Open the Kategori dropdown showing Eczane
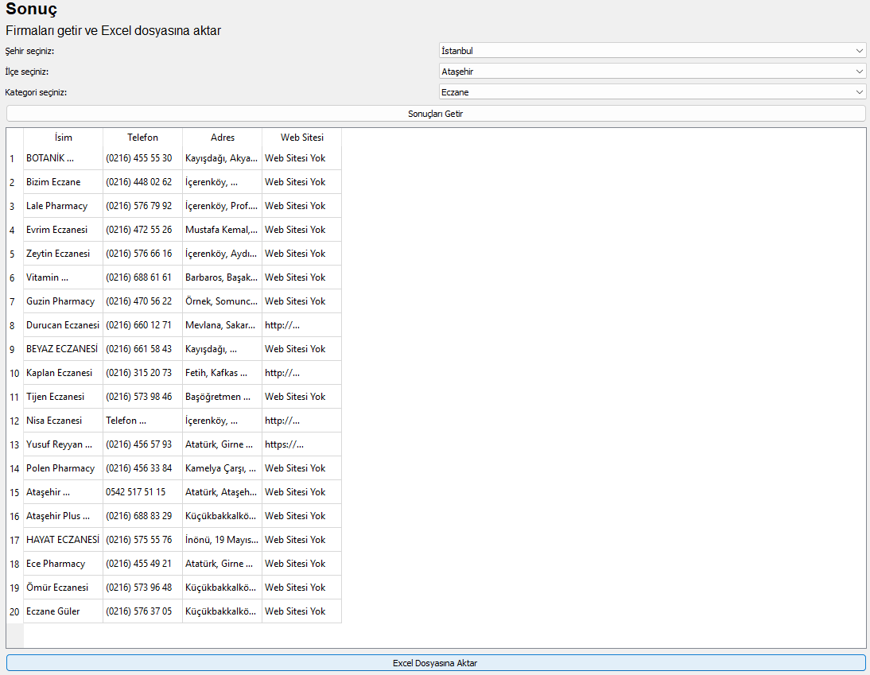870x675 pixels. pos(652,92)
